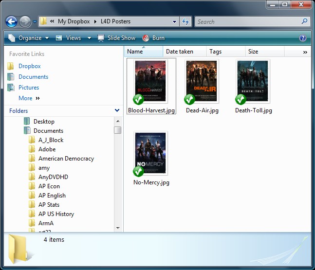Click the green sync checkmark on Dead-Air.jpg
Screen dimensions: 315x270
[x=189, y=99]
